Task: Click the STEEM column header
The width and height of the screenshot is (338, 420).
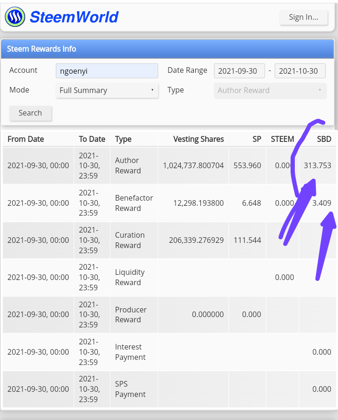Action: [x=282, y=139]
